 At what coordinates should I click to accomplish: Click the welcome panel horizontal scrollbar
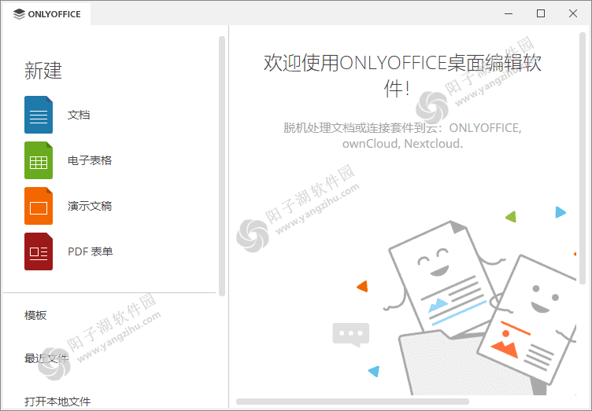(353, 402)
